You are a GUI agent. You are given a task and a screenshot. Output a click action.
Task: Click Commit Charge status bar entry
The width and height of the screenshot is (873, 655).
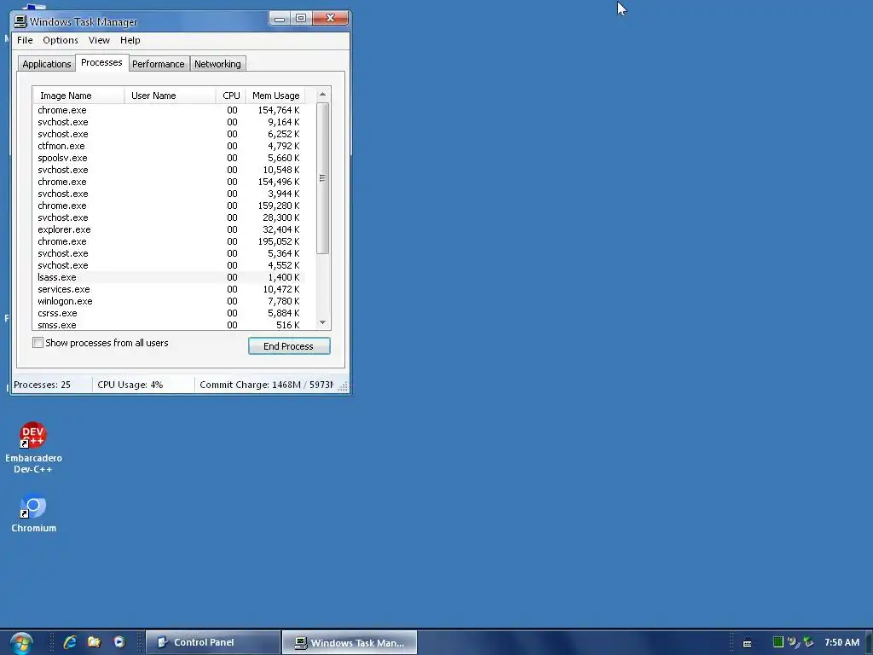tap(266, 385)
